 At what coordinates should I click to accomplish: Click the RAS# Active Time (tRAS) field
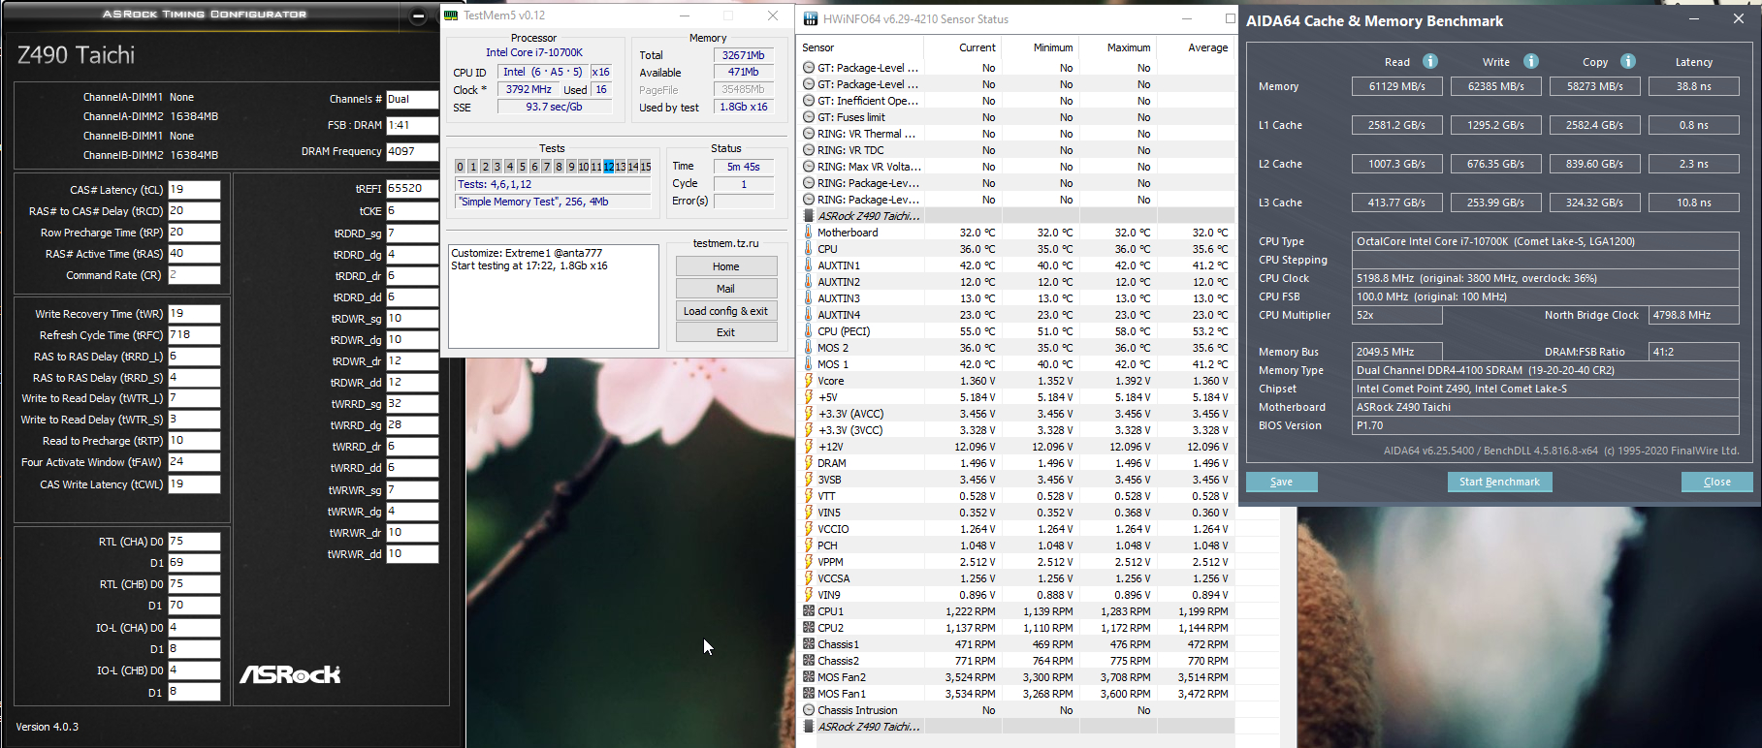[x=194, y=254]
